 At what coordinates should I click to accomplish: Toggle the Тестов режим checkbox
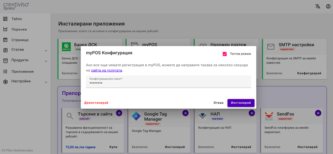(225, 54)
